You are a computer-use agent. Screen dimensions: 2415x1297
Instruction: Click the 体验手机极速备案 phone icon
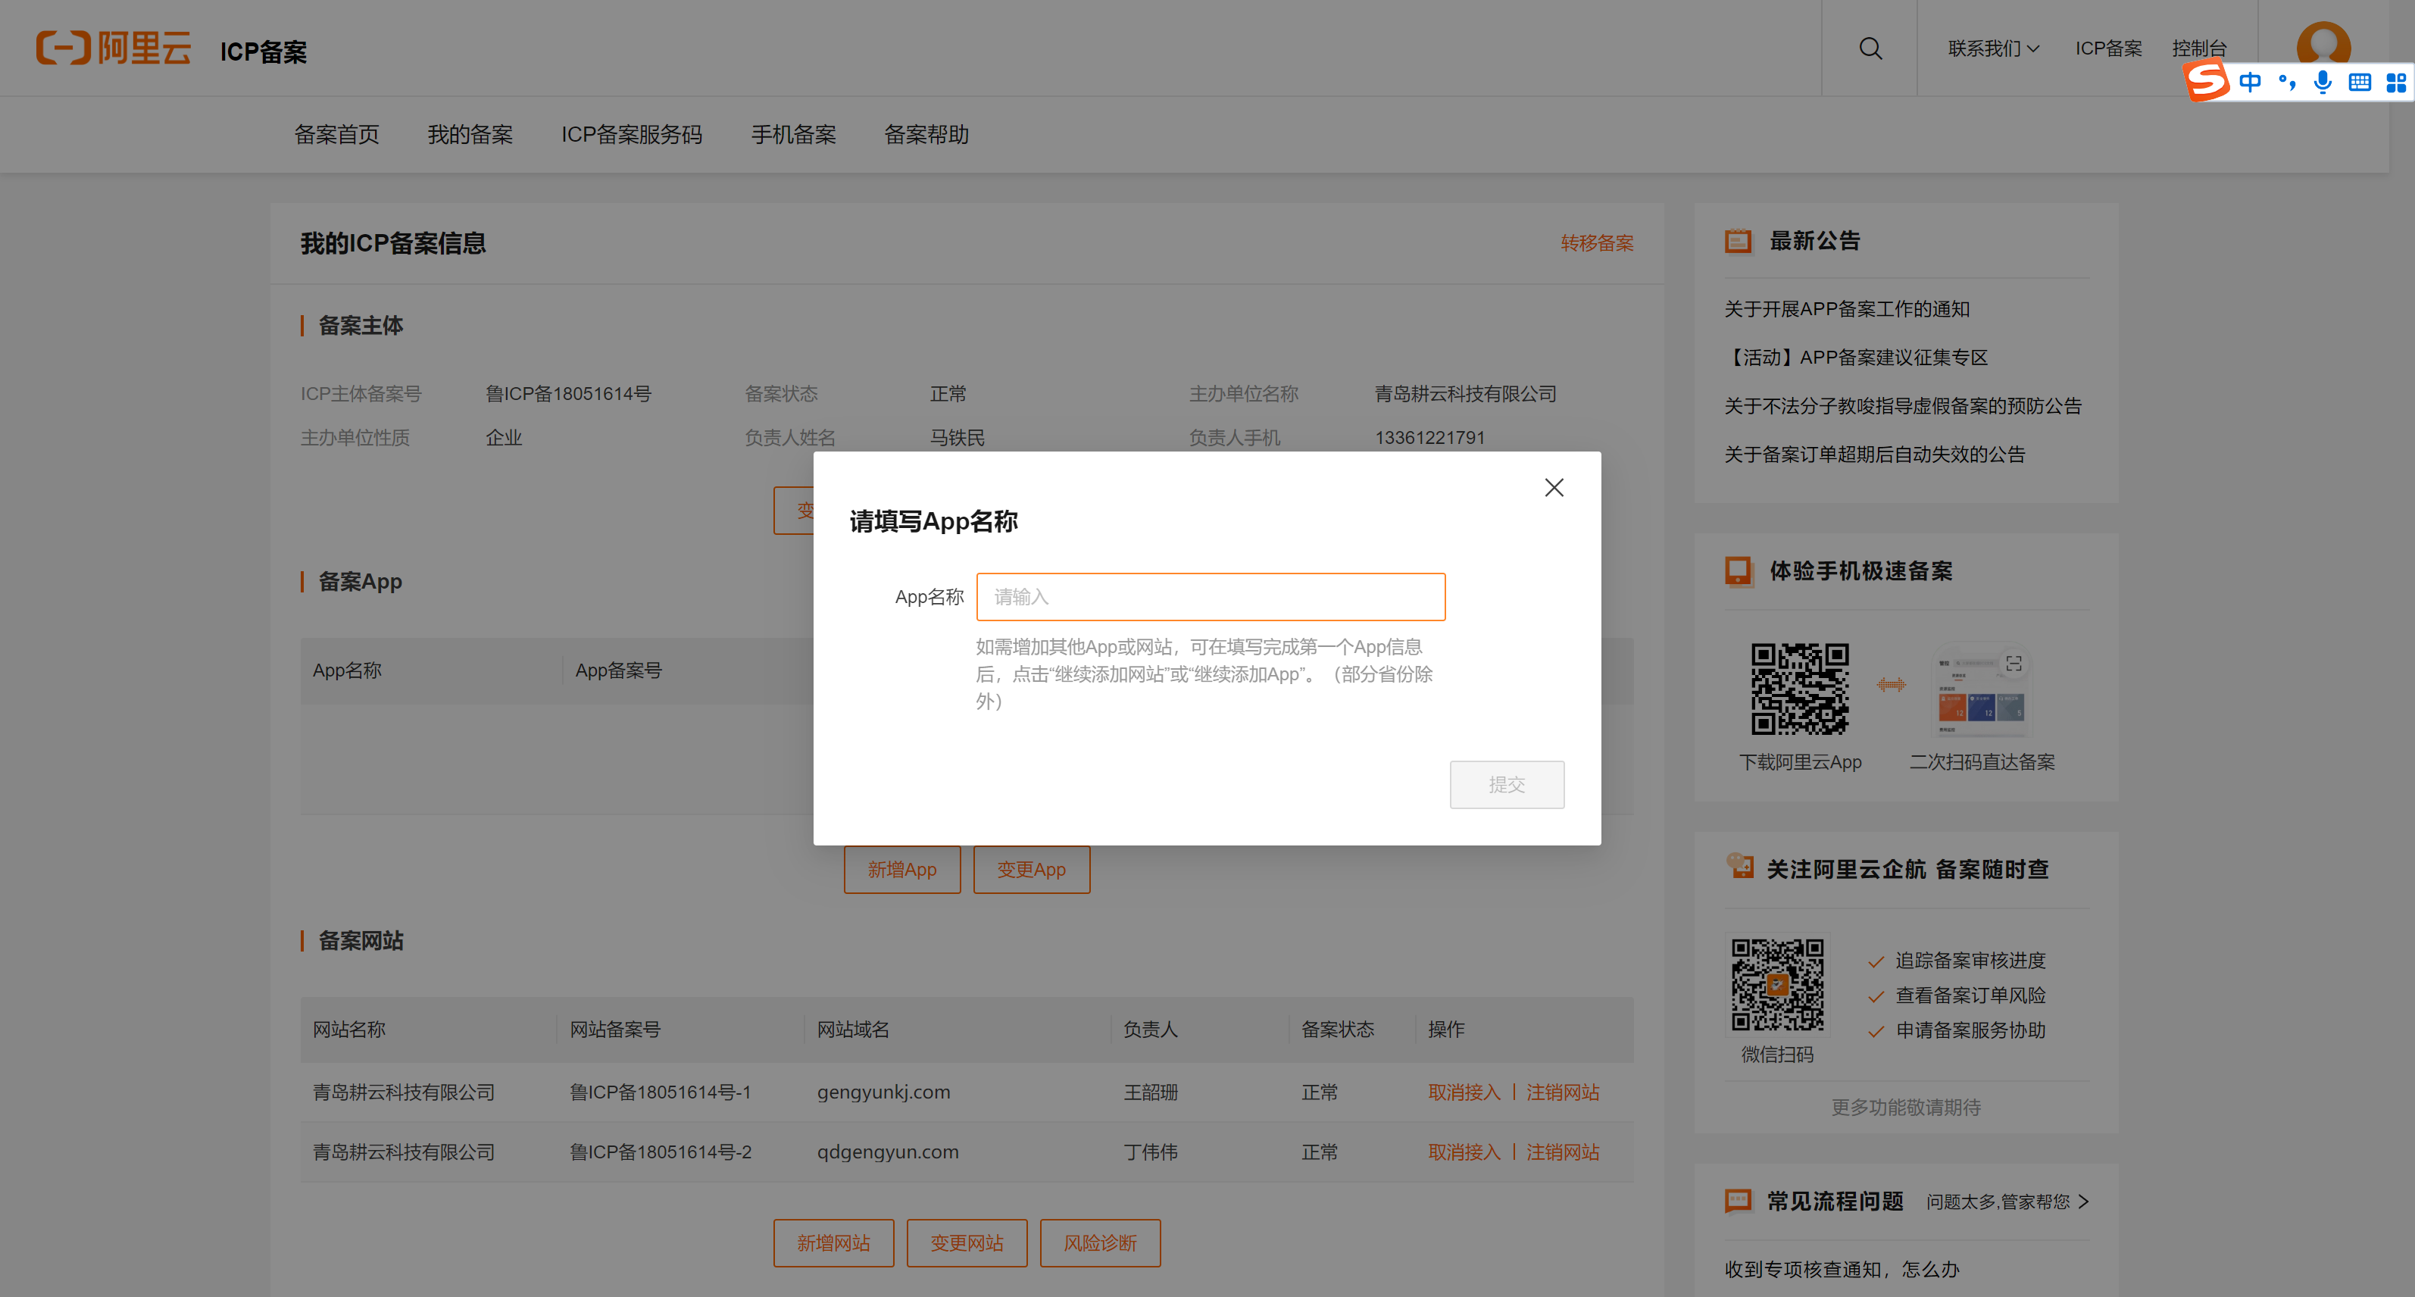coord(1739,571)
